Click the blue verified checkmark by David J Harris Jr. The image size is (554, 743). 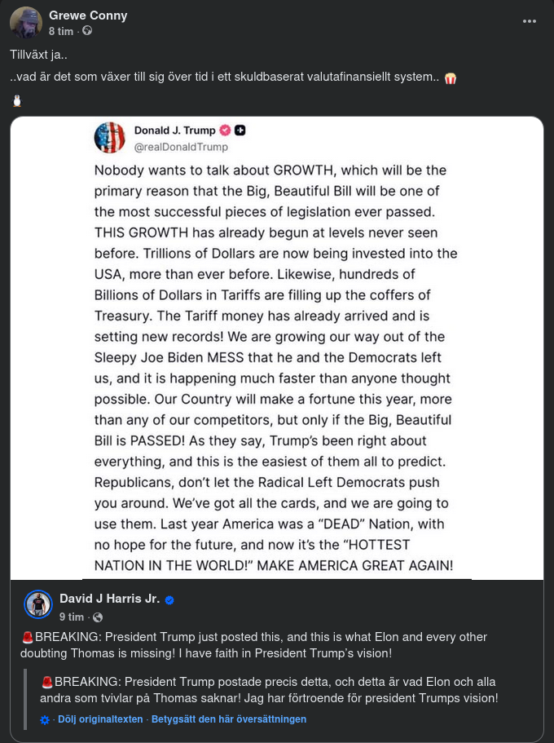(x=169, y=600)
